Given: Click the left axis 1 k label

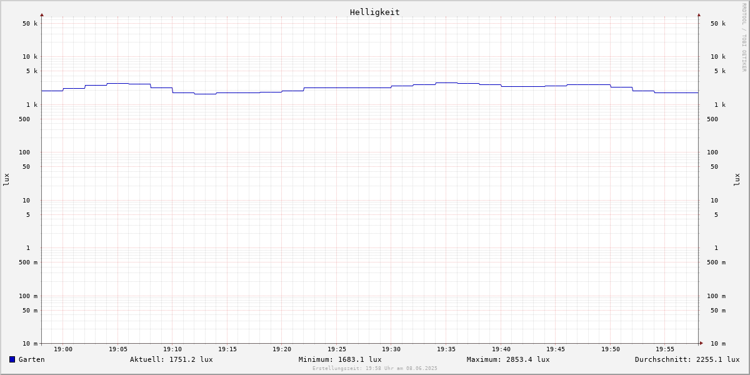Looking at the screenshot, I should pyautogui.click(x=32, y=105).
